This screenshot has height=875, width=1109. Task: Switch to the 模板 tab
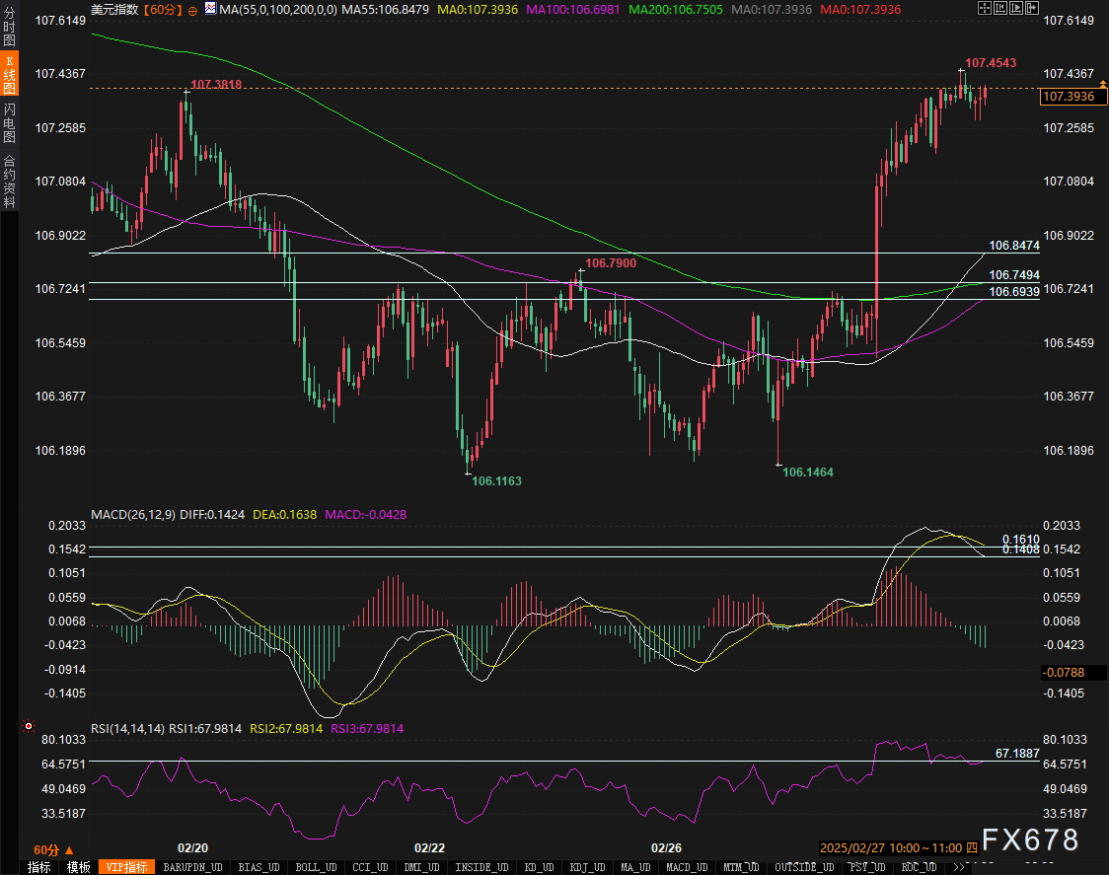pos(79,867)
